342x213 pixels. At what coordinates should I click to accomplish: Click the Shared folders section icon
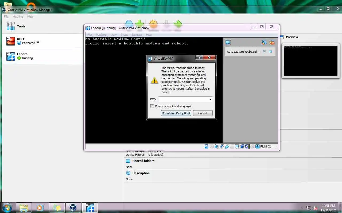pos(128,161)
